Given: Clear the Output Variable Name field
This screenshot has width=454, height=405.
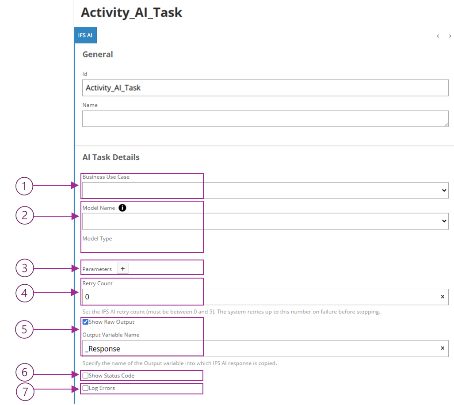Looking at the screenshot, I should pyautogui.click(x=443, y=348).
